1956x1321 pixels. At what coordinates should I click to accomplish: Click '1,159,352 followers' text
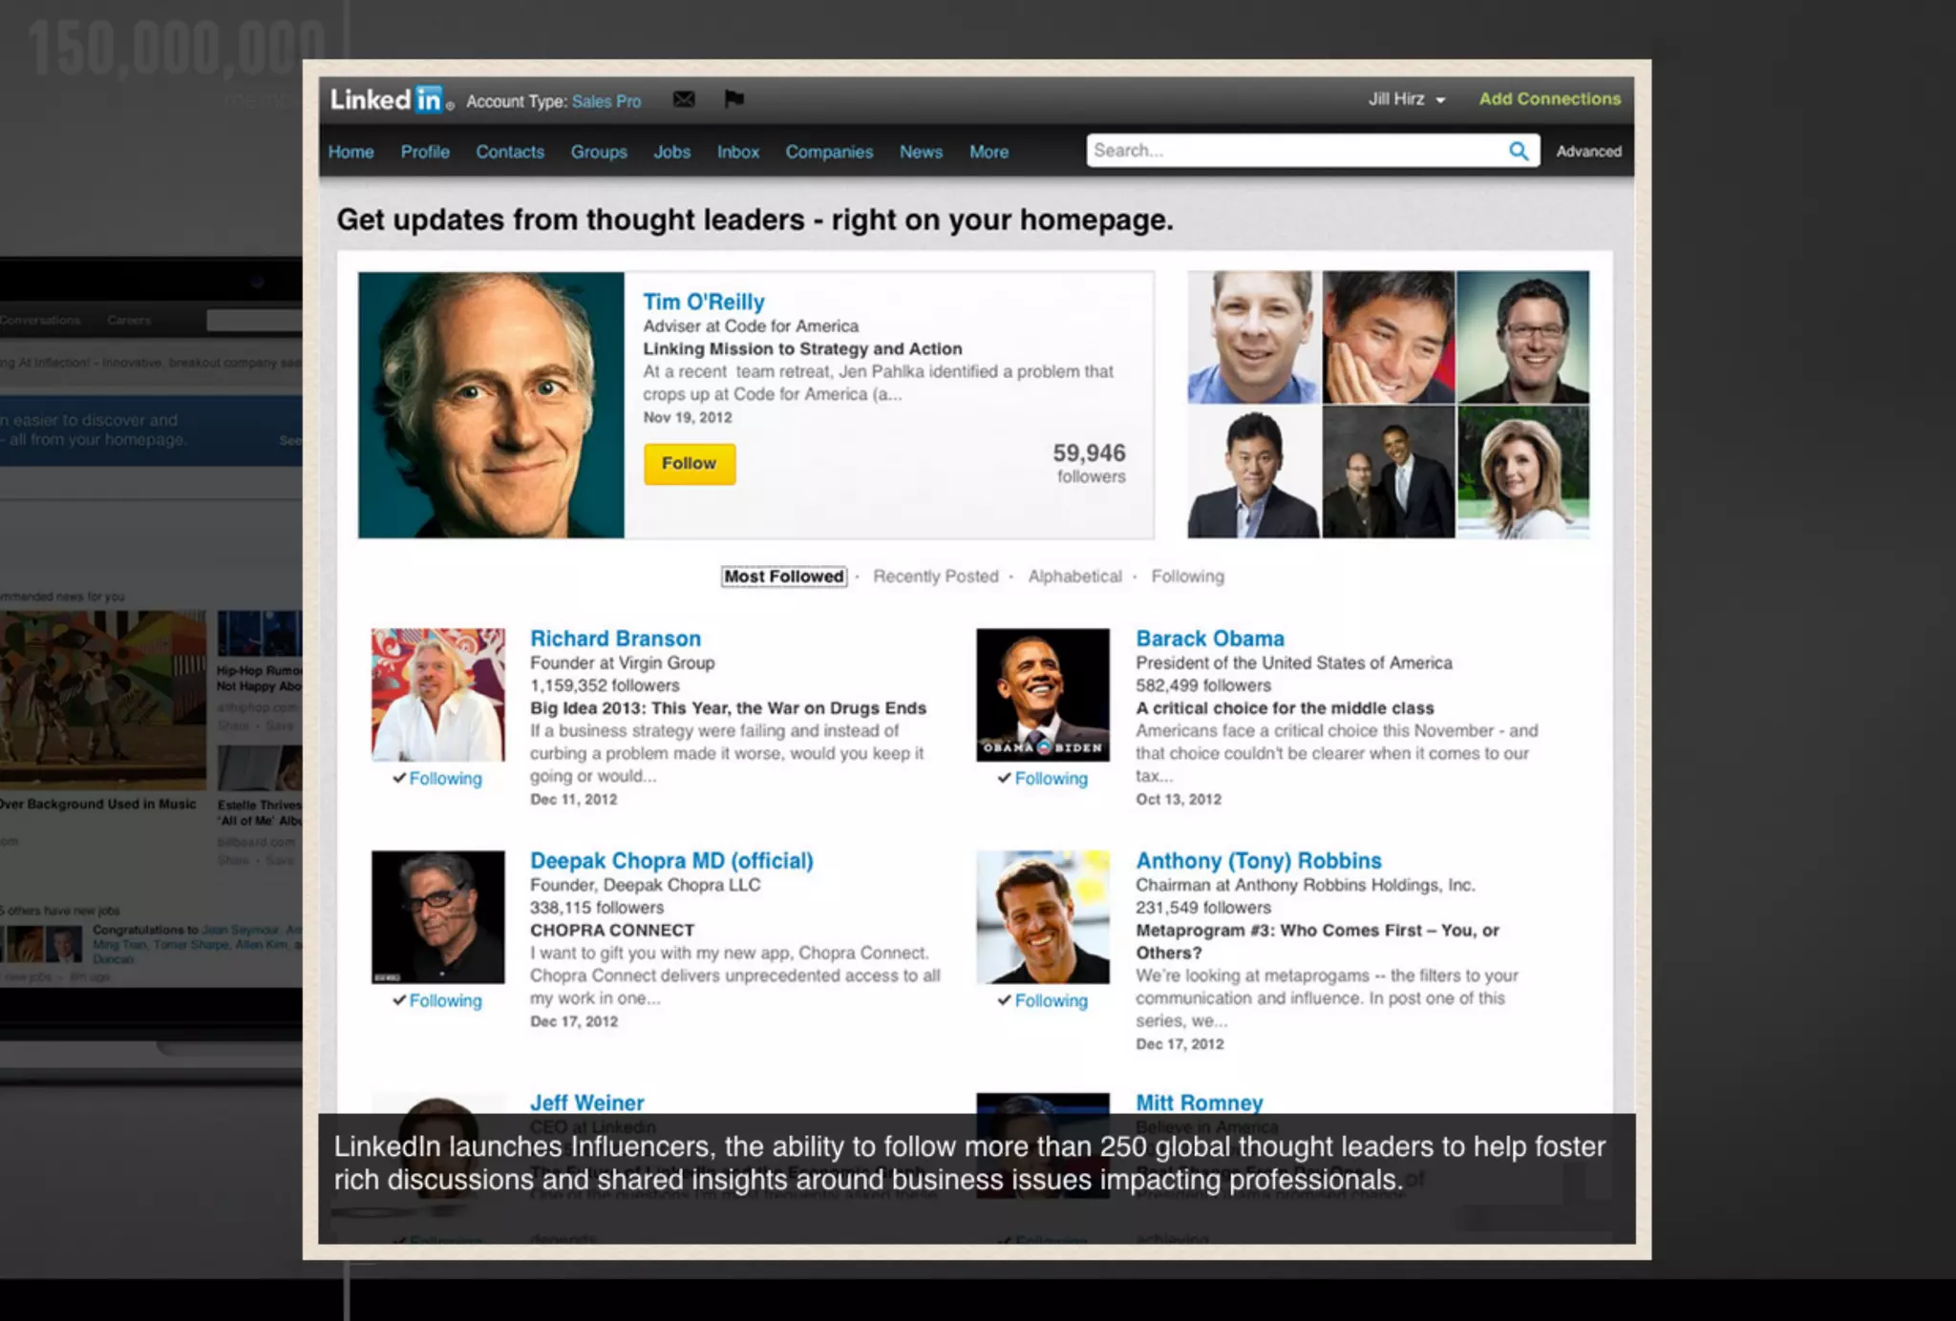[x=605, y=685]
